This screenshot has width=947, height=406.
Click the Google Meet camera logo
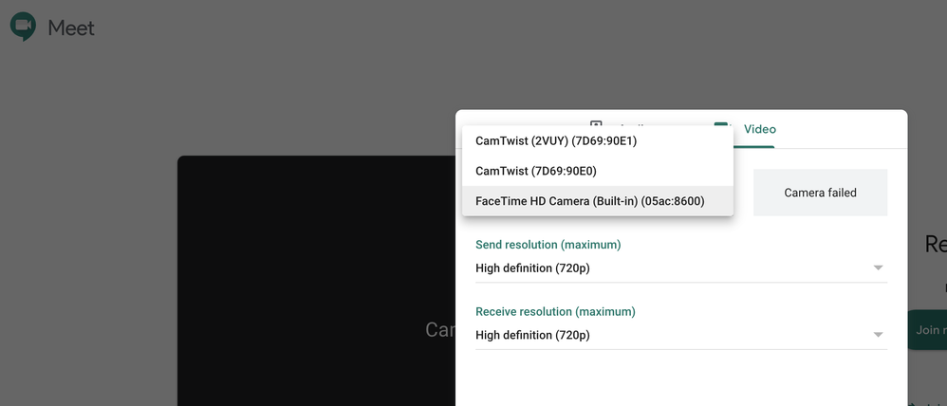coord(23,26)
